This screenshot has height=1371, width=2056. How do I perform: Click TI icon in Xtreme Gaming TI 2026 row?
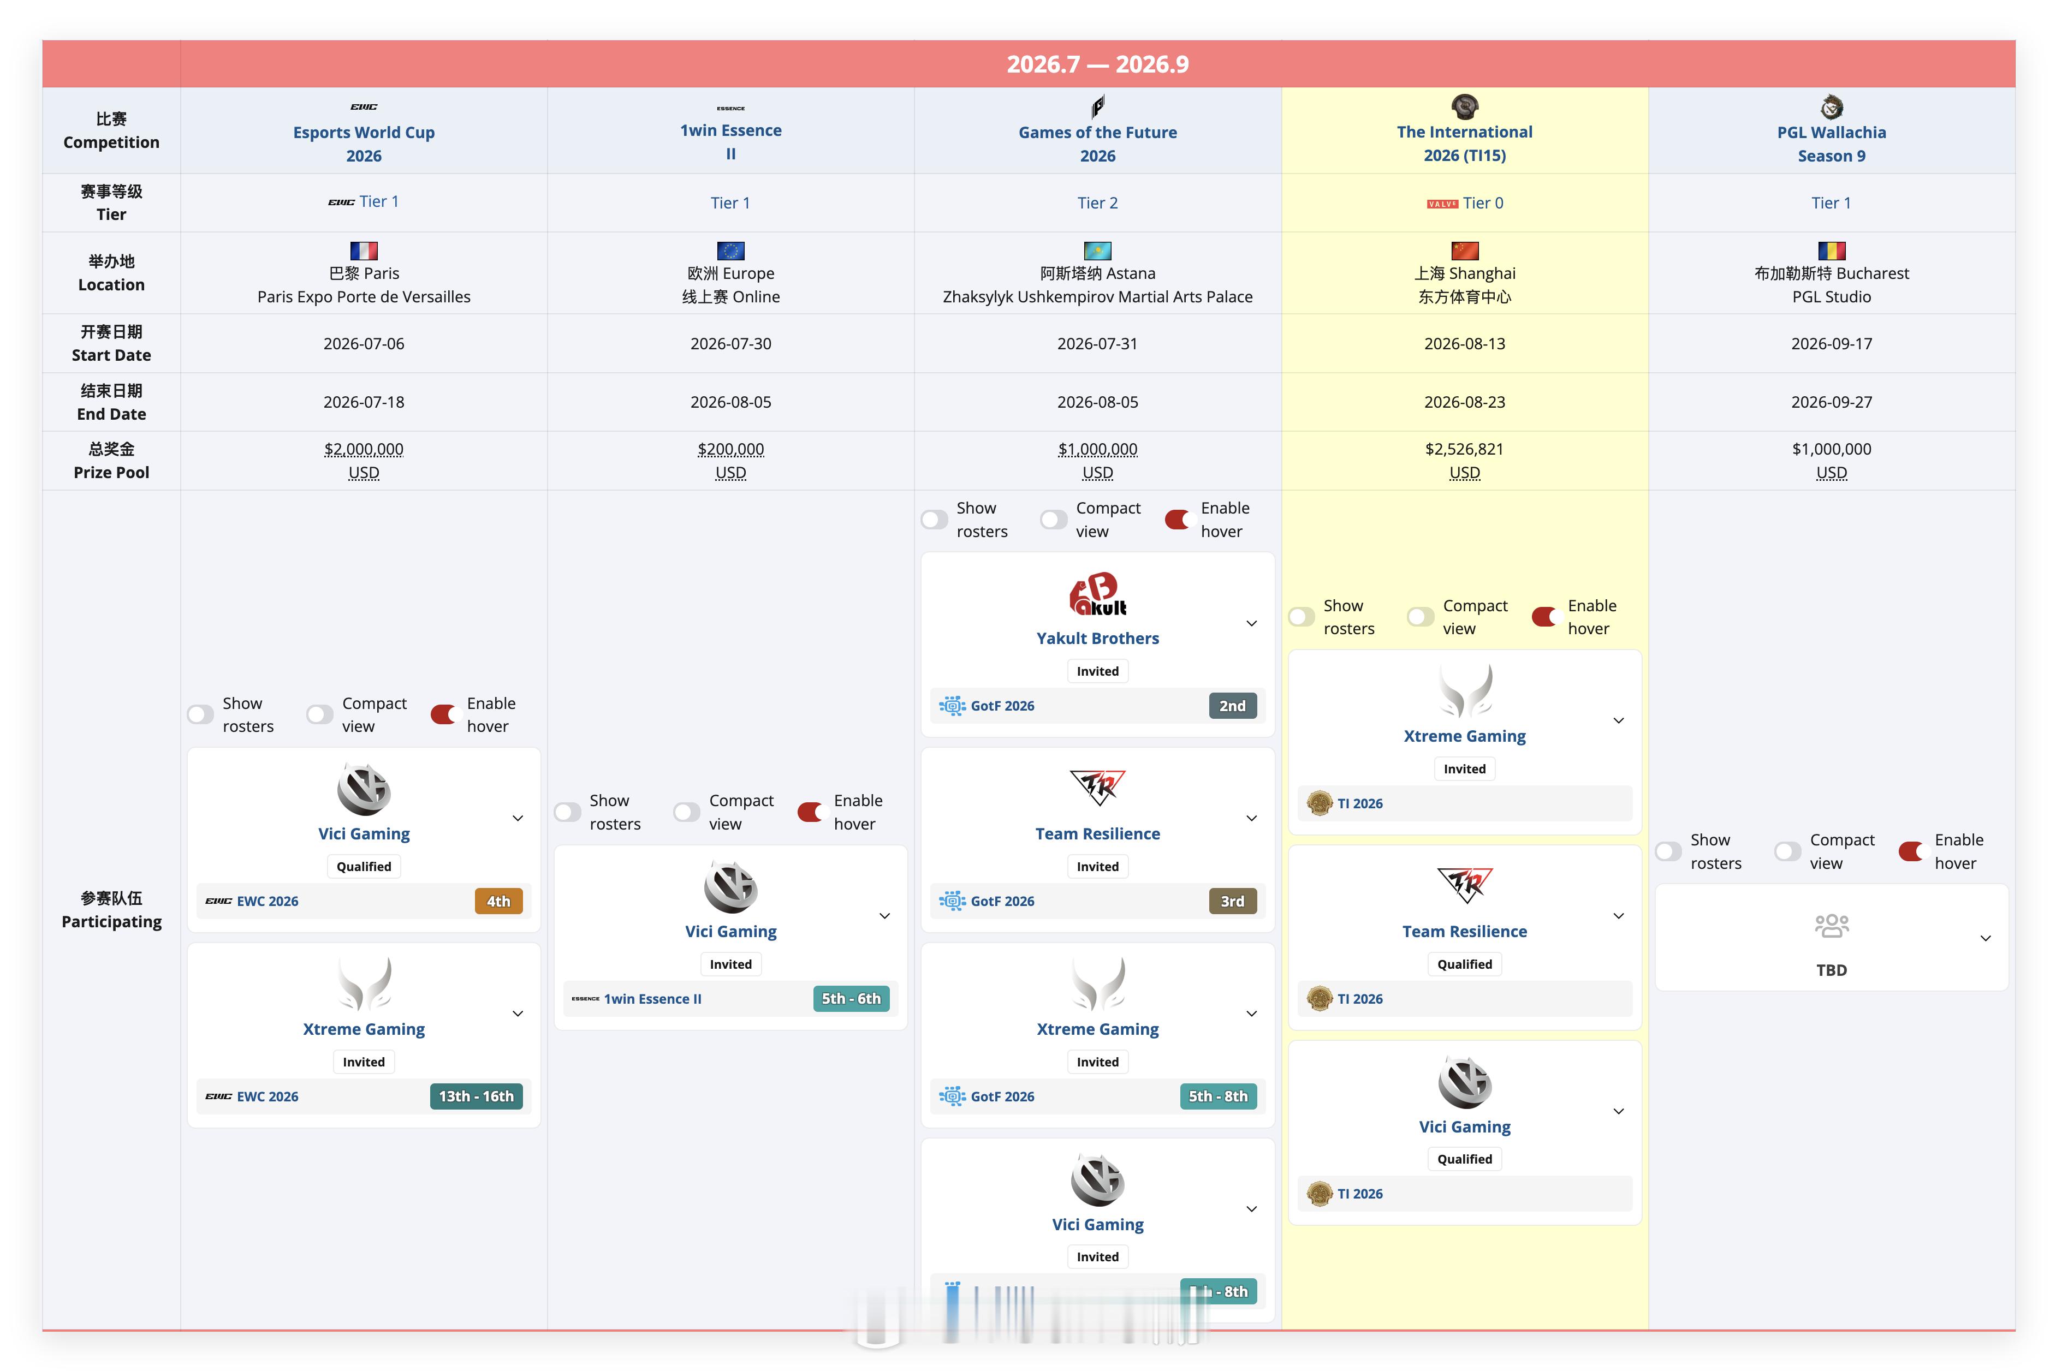pyautogui.click(x=1319, y=803)
